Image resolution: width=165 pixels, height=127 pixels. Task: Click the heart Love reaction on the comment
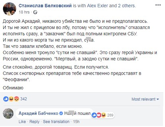pos(99,115)
